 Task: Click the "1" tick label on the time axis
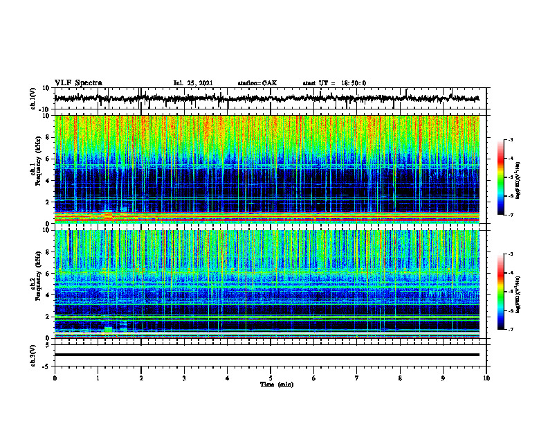pos(98,378)
